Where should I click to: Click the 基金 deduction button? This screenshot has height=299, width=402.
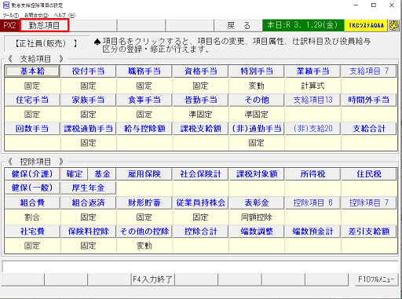tap(102, 174)
